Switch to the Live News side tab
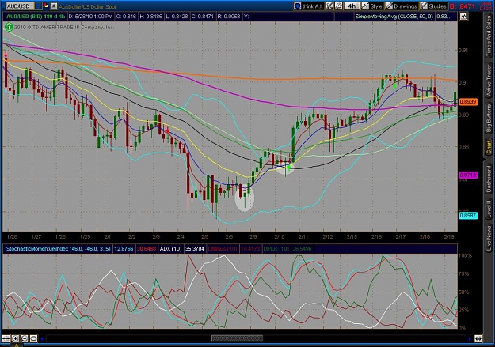This screenshot has height=347, width=495. point(489,236)
